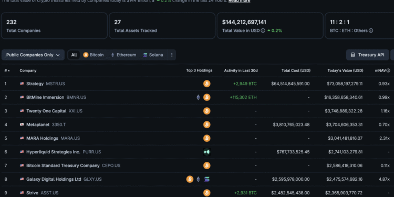Click the 232 Total Companies card
This screenshot has height=197, width=394.
click(54, 26)
